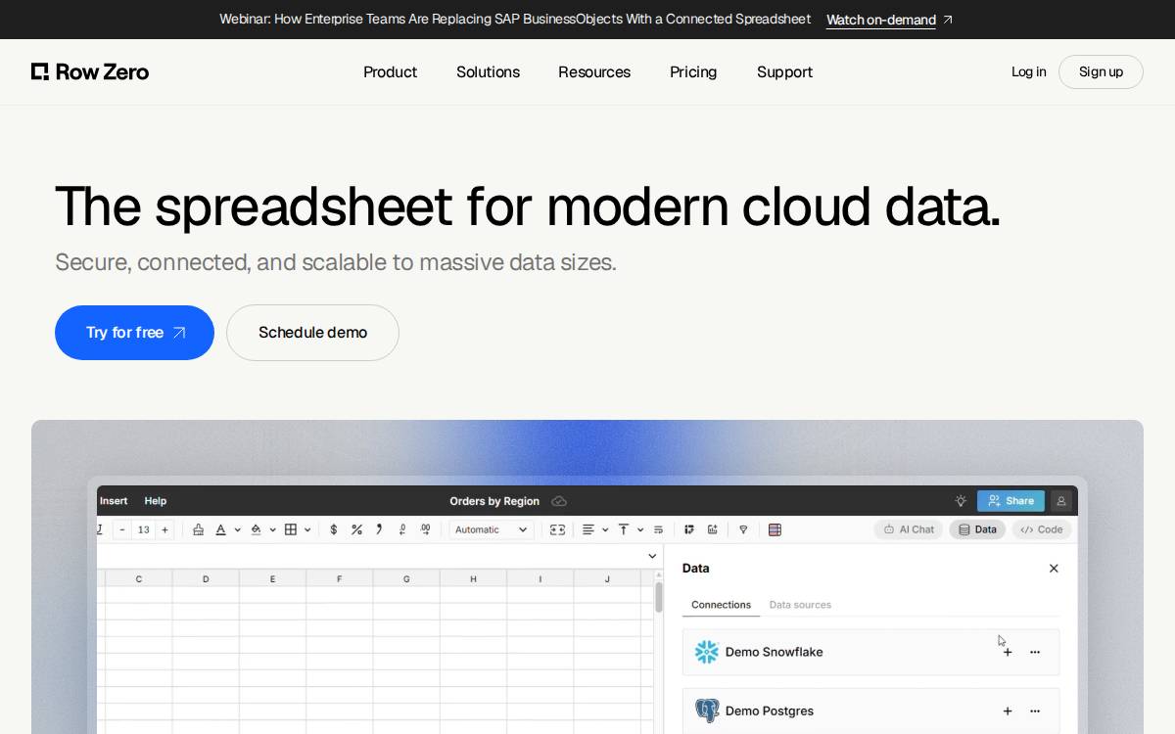This screenshot has height=734, width=1175.
Task: Expand the text color dropdown arrow
Action: (237, 529)
